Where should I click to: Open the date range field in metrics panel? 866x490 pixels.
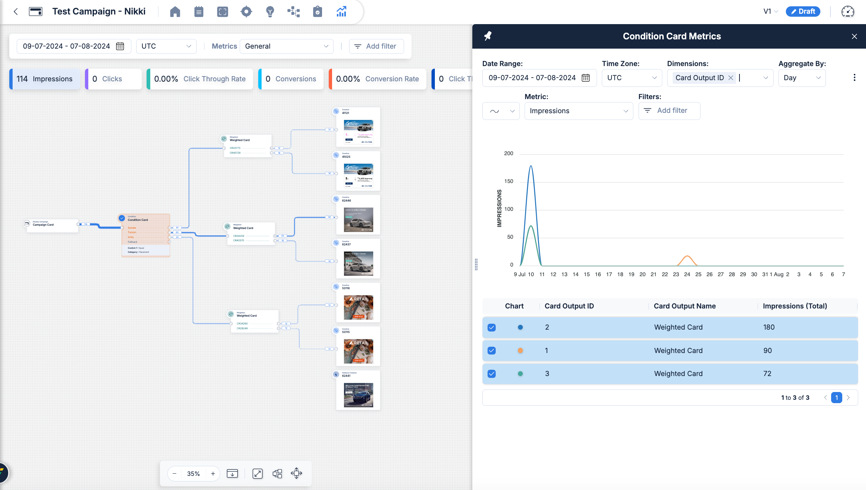coord(539,78)
